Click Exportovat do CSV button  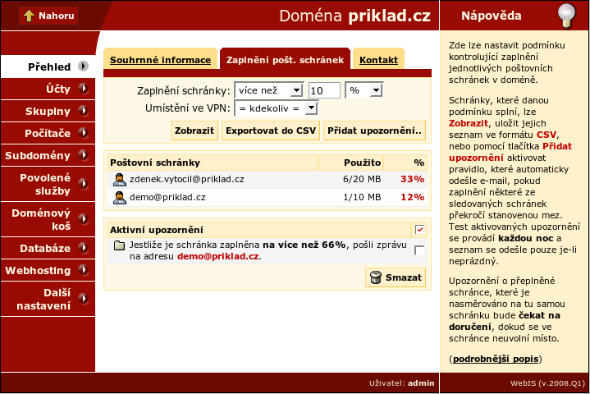coord(271,131)
